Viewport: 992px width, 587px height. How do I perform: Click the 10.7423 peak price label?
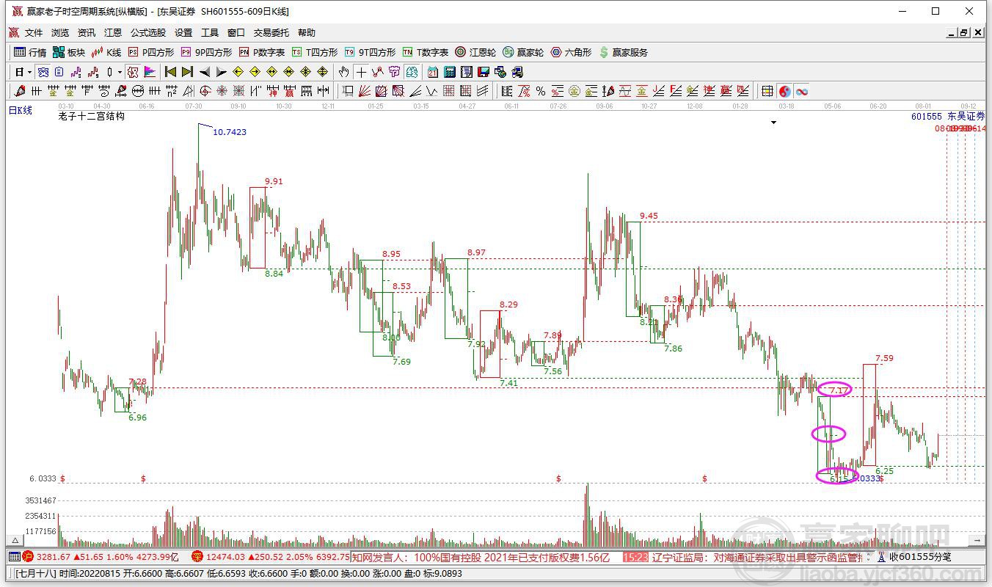click(230, 132)
